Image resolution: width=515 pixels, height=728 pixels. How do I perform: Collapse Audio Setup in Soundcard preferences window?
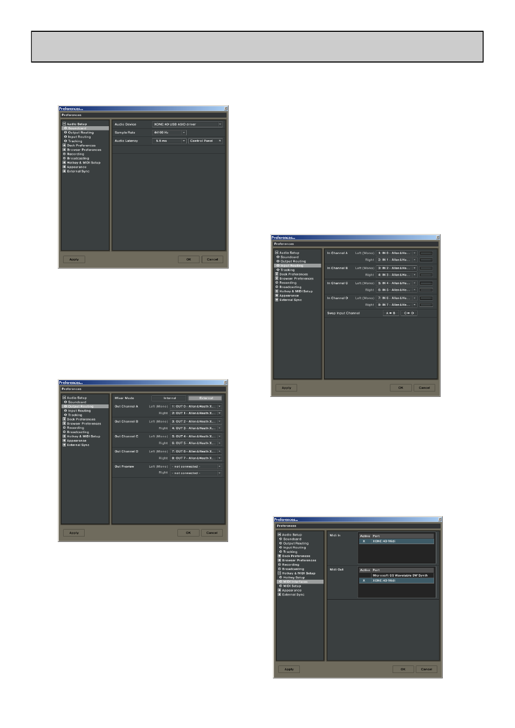64,124
